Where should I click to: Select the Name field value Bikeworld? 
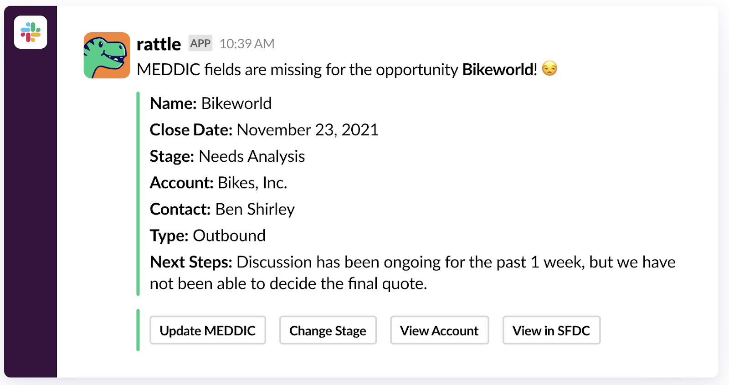(x=236, y=103)
